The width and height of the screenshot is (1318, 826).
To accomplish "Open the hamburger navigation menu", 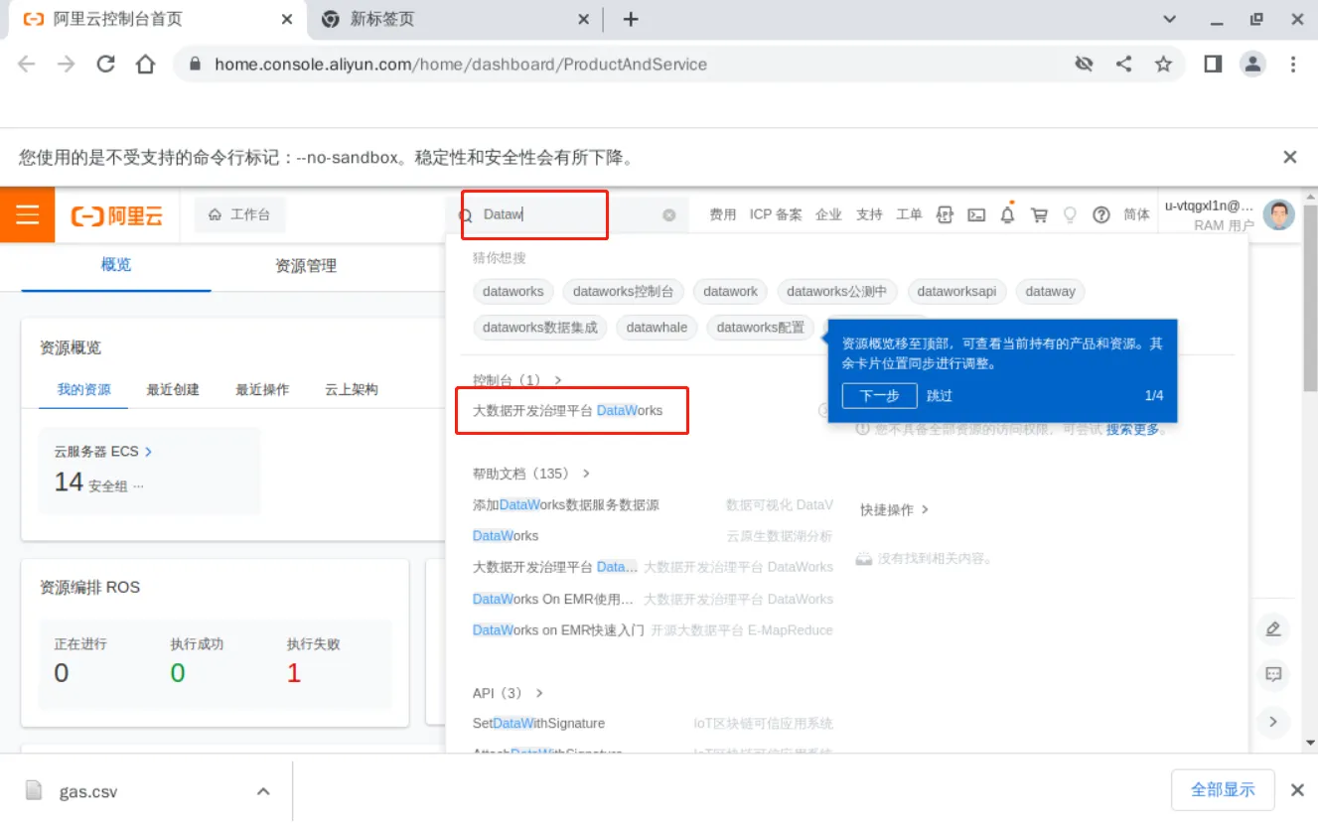I will click(x=27, y=214).
